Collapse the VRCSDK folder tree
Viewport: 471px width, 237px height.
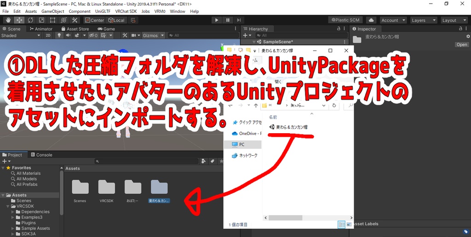tap(8, 206)
